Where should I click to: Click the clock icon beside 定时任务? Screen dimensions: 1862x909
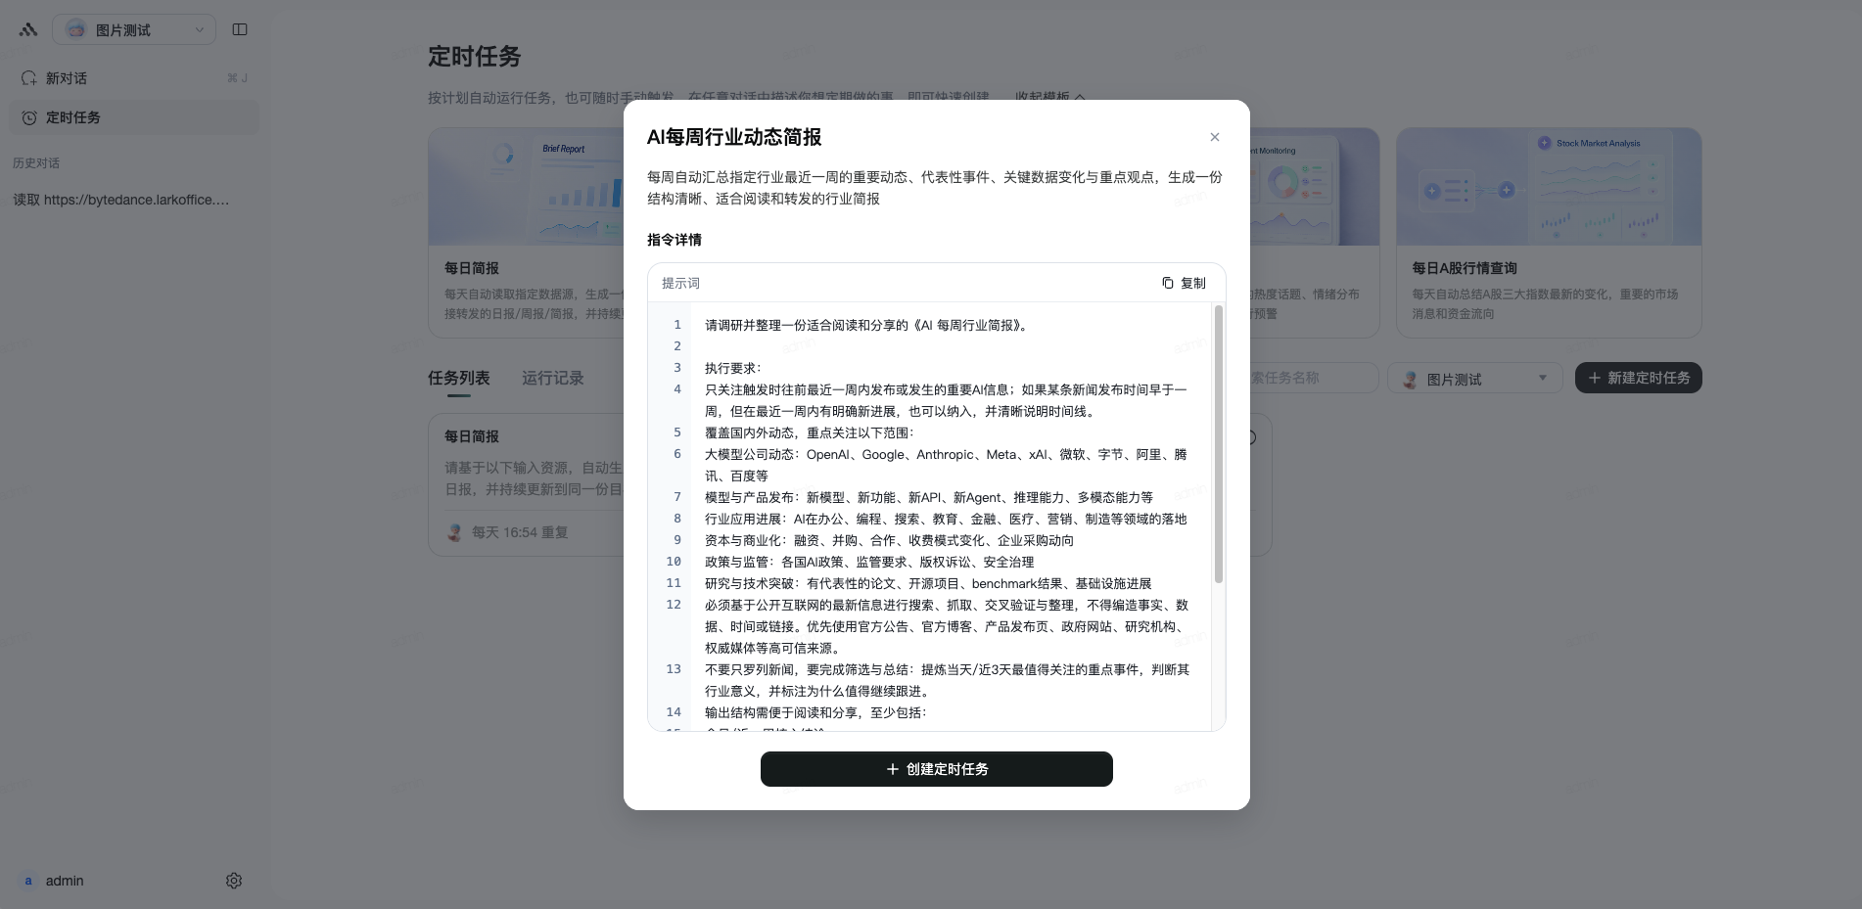[x=29, y=117]
